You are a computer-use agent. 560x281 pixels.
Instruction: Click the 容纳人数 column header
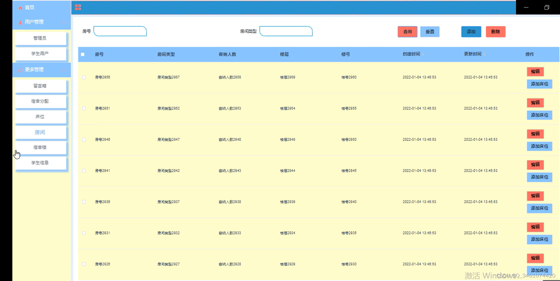click(227, 54)
